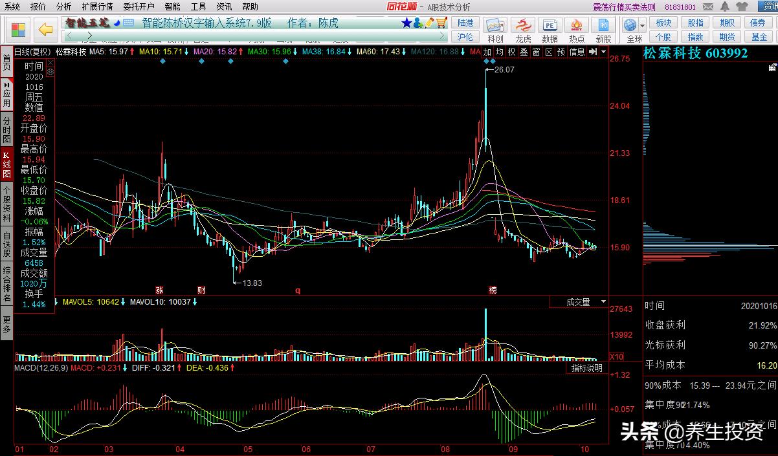The width and height of the screenshot is (778, 456).
Task: Click the yellow back arrow icon
Action: [45, 30]
